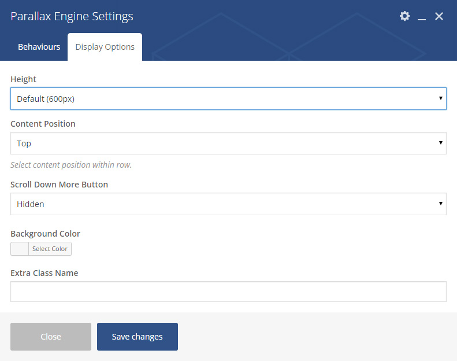Open the Scroll Down More Button dropdown
Image resolution: width=457 pixels, height=361 pixels.
click(229, 204)
